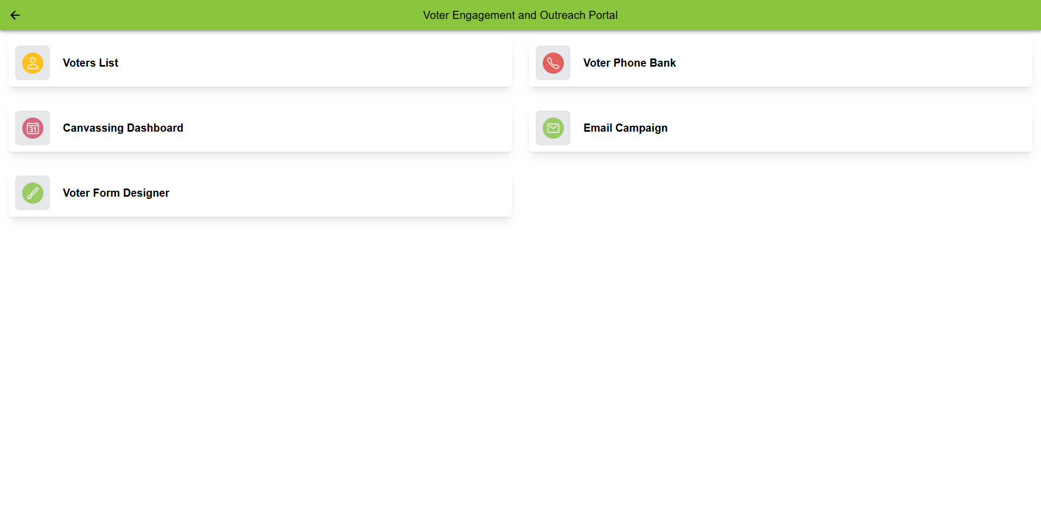Click the green pen icon on Voter Form Designer
Image resolution: width=1041 pixels, height=512 pixels.
pos(33,193)
